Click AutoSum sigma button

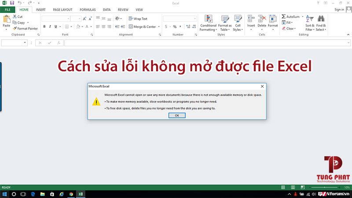[290, 17]
